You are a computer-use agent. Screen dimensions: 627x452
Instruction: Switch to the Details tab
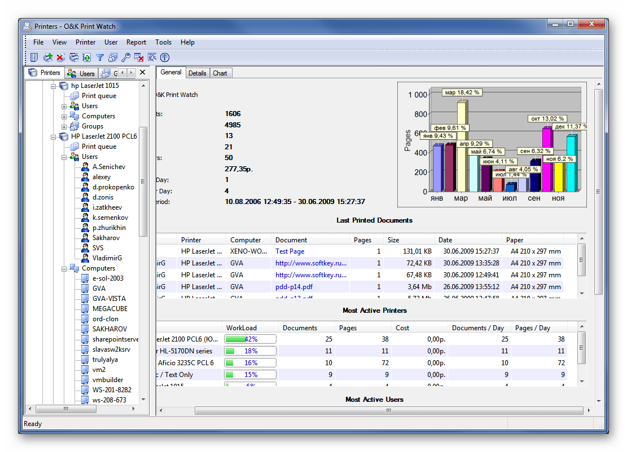coord(197,73)
